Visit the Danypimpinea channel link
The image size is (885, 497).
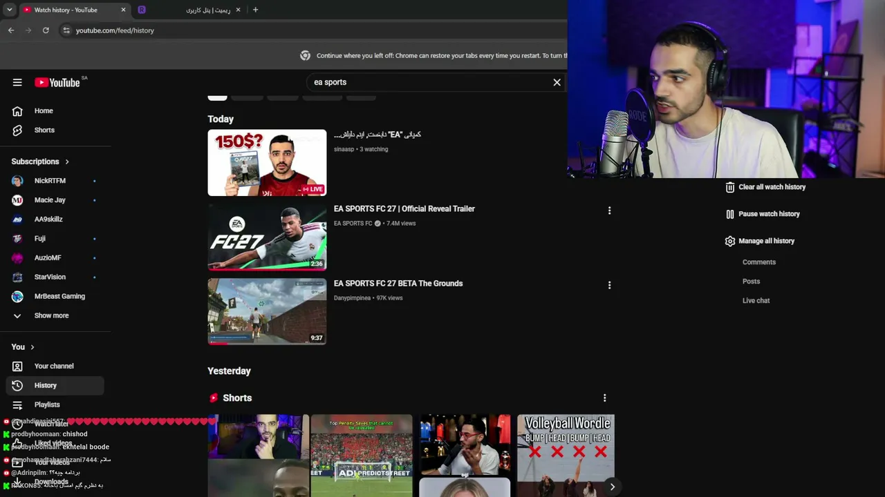(x=352, y=298)
